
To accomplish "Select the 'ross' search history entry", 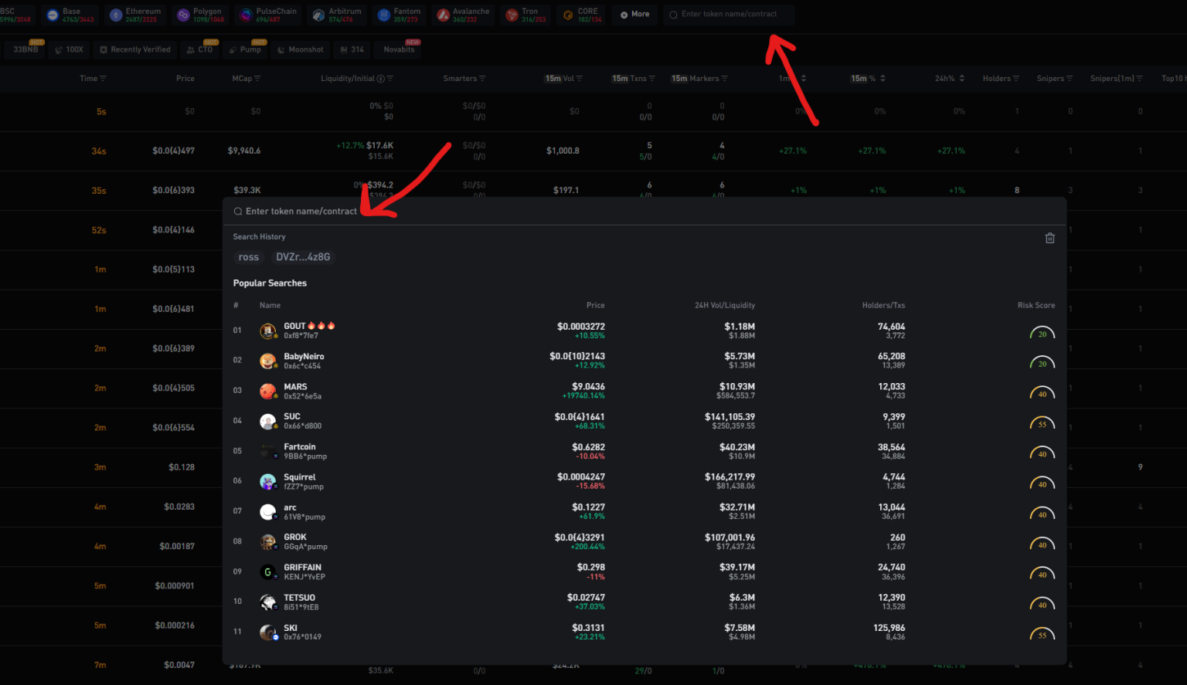I will coord(248,257).
